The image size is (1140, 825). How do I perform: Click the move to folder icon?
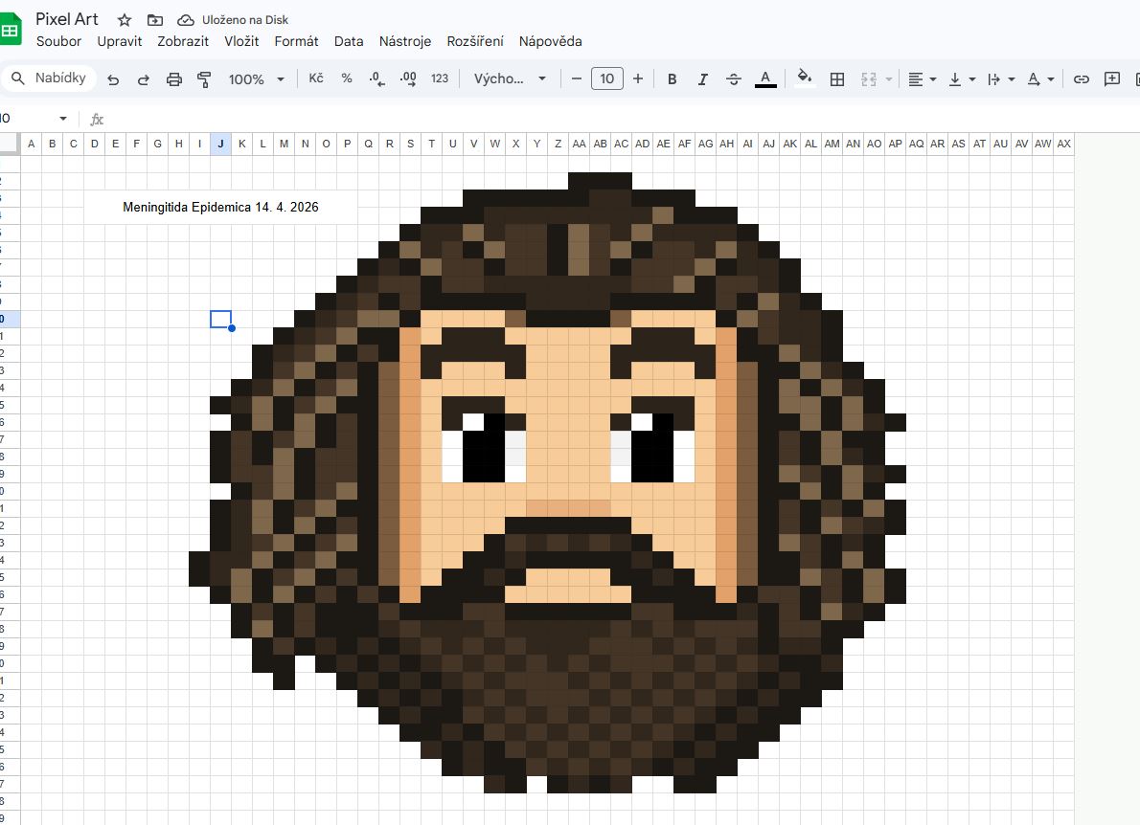pos(155,20)
